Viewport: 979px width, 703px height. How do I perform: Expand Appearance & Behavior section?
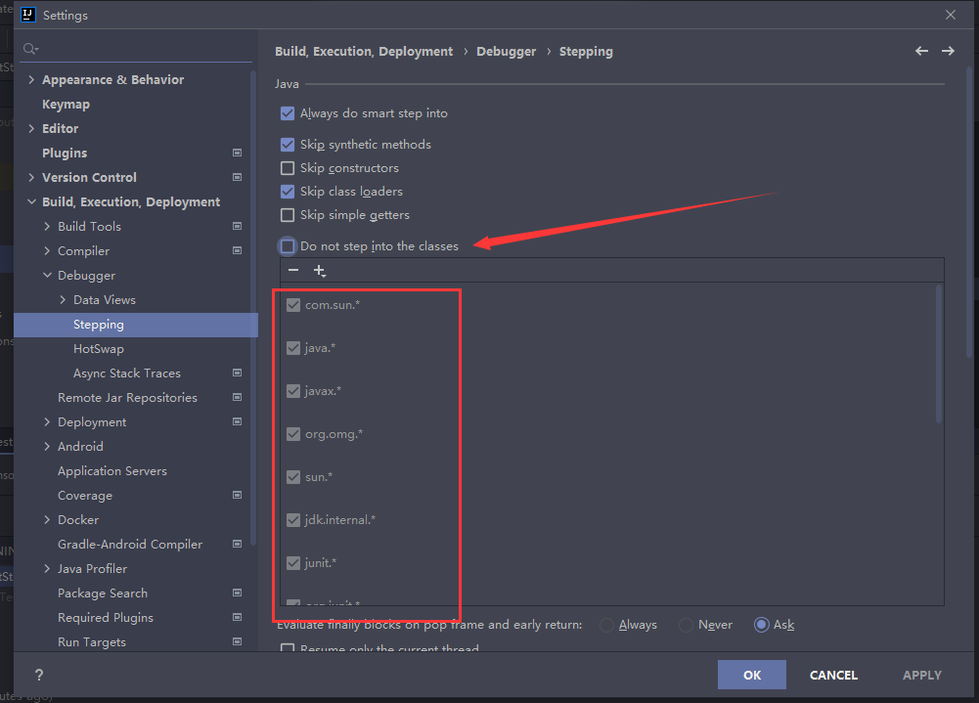(30, 79)
